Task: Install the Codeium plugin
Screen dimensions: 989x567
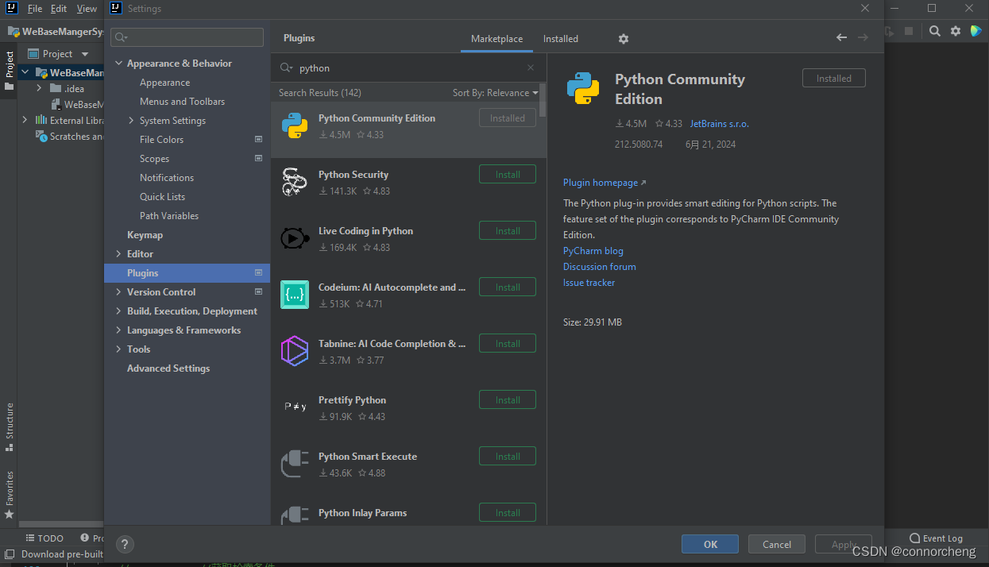Action: tap(508, 287)
